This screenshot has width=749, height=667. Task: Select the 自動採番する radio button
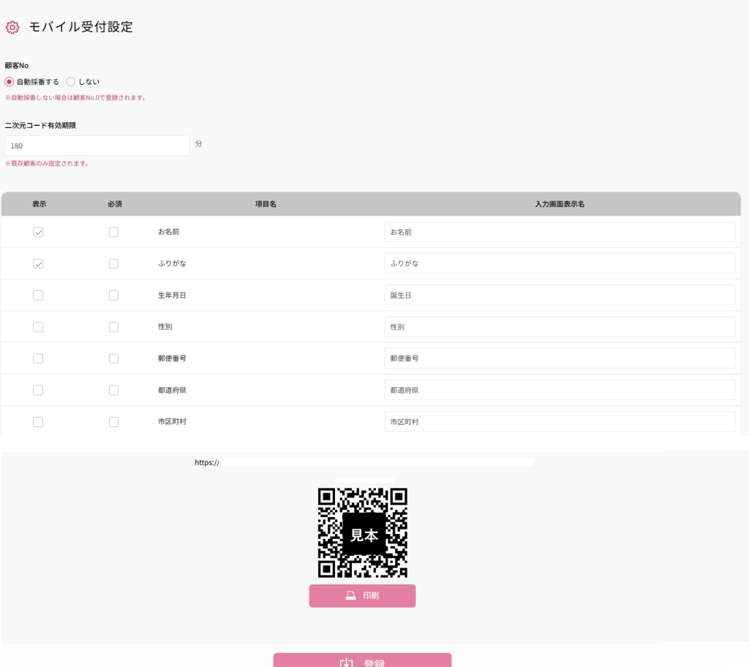(x=10, y=82)
